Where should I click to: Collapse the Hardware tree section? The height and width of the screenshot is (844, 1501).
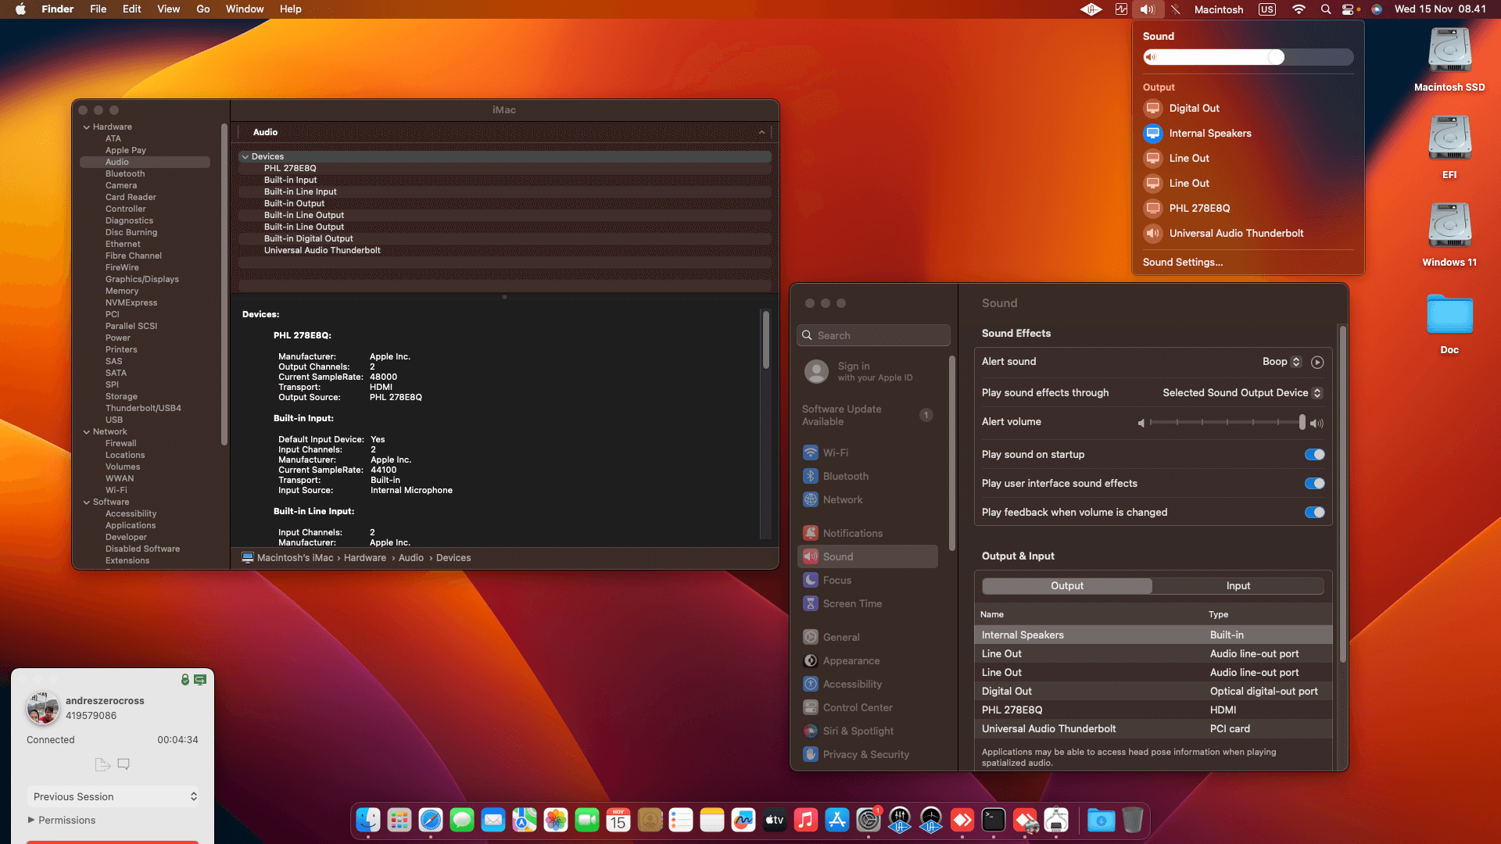coord(87,127)
